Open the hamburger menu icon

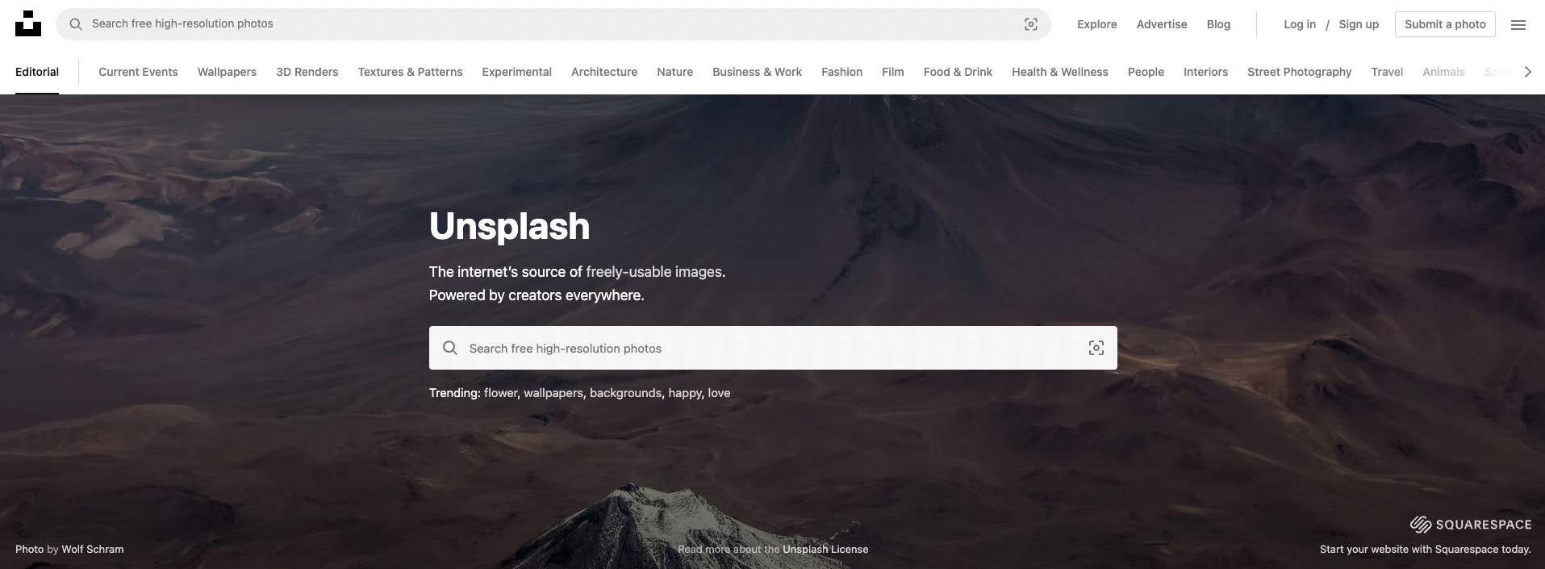(x=1518, y=25)
